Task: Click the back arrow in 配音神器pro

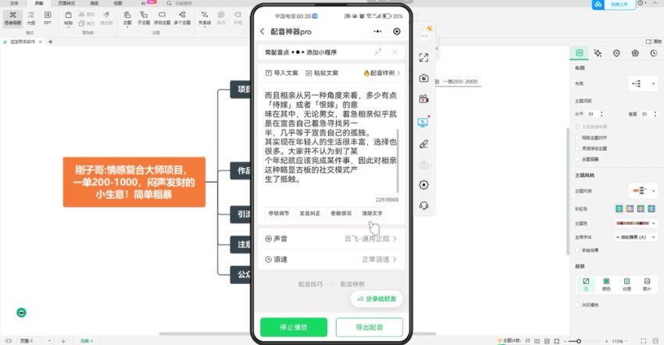Action: coord(262,31)
